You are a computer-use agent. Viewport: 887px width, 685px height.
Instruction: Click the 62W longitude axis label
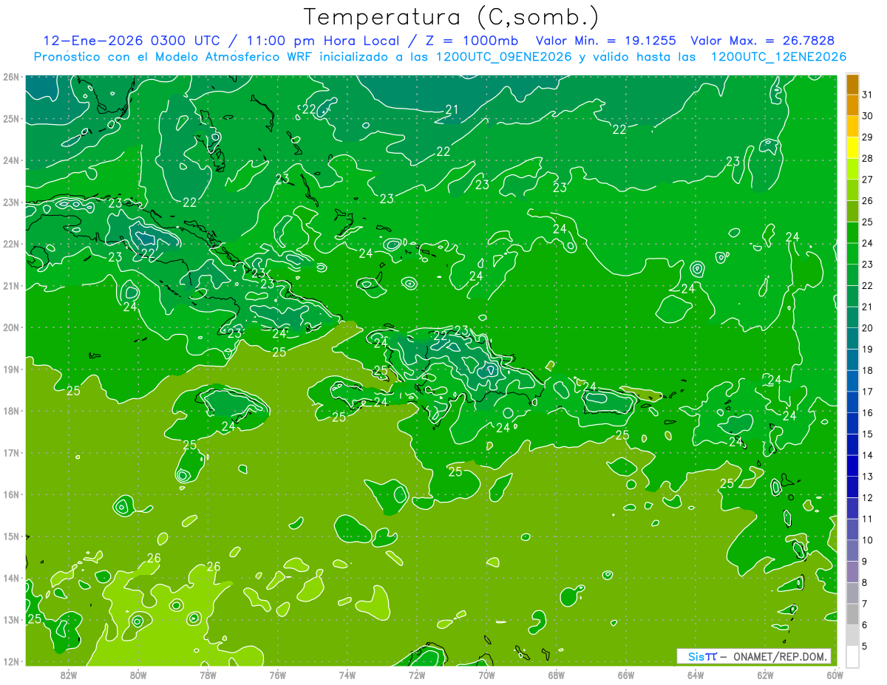coord(765,675)
